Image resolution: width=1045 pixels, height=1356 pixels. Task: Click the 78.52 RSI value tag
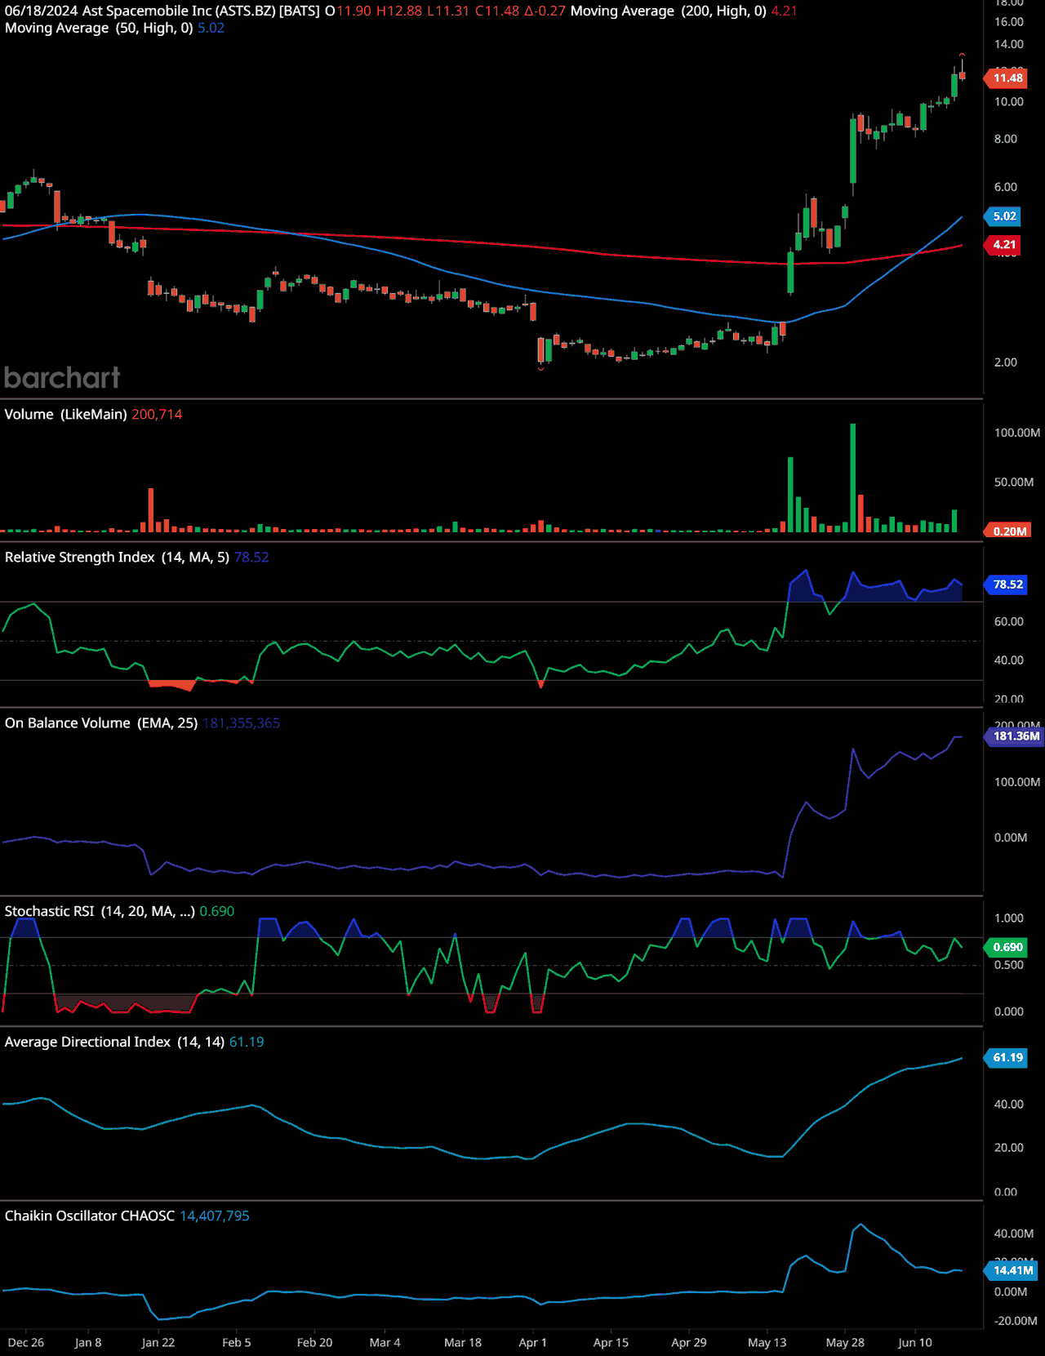1007,585
